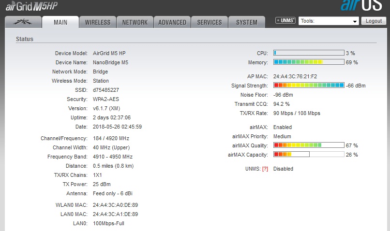This screenshot has width=390, height=231.
Task: Open the NETWORK tab
Action: click(x=135, y=22)
